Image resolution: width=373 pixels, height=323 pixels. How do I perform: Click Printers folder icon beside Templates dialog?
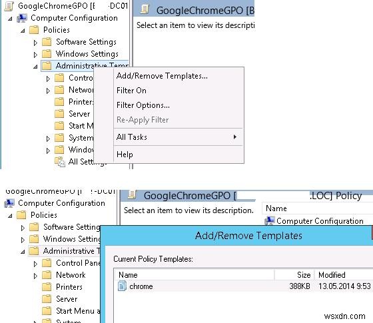[47, 287]
